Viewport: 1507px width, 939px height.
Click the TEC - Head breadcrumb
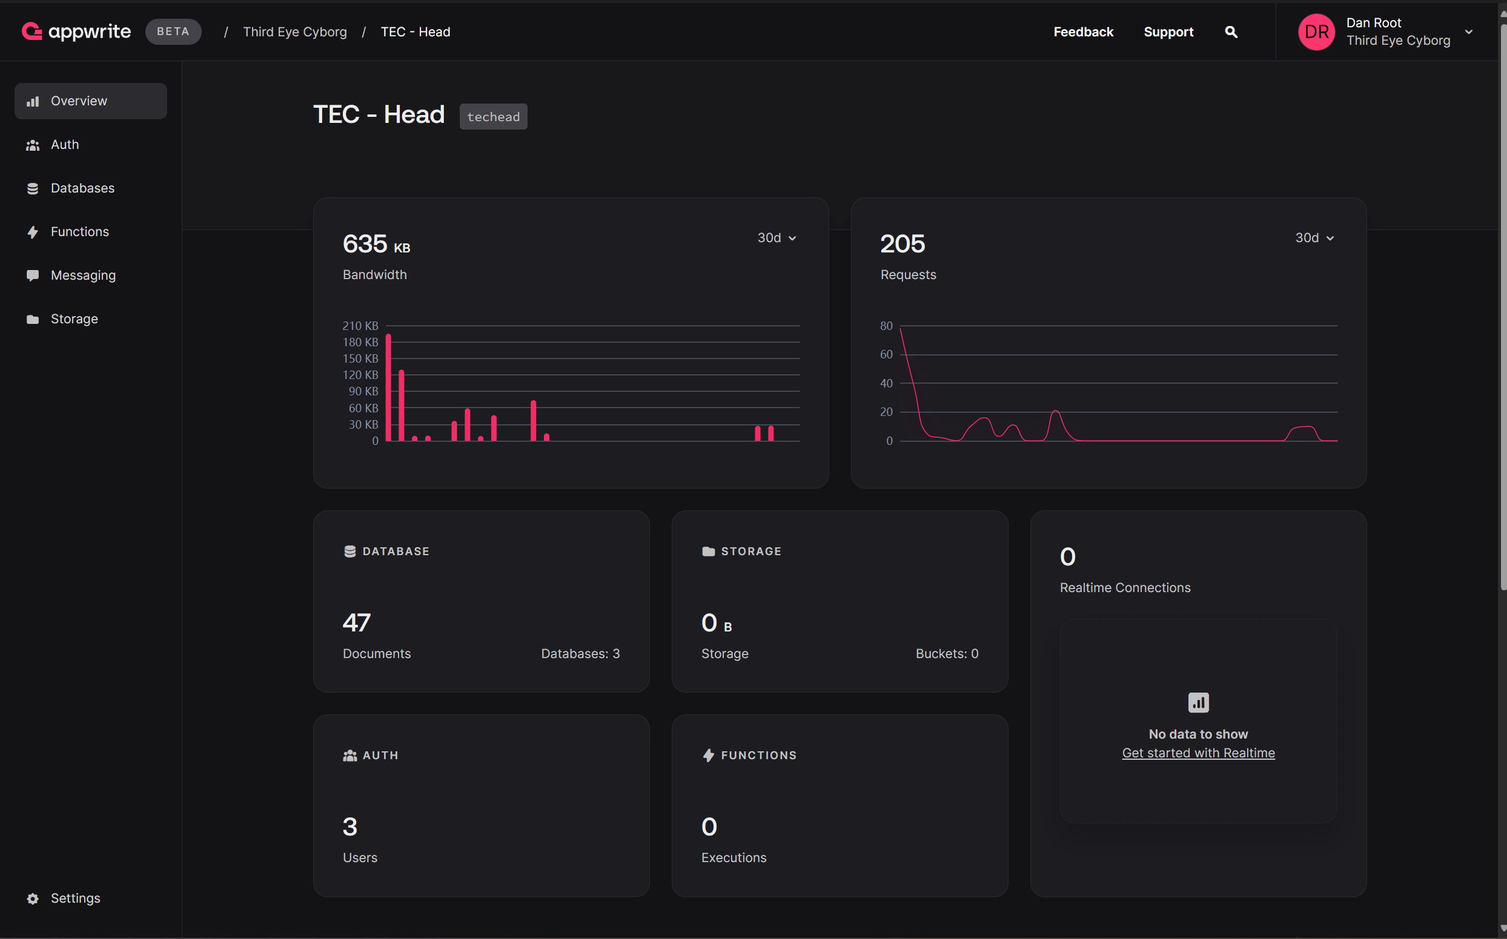[416, 31]
